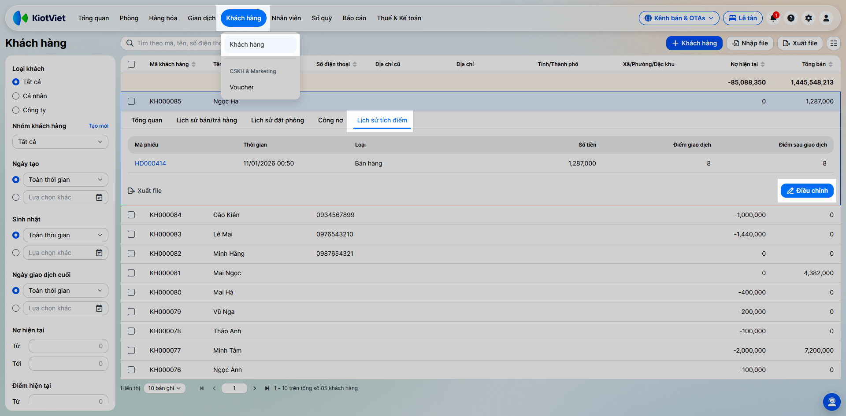Select the Tất cả customer type

point(16,82)
